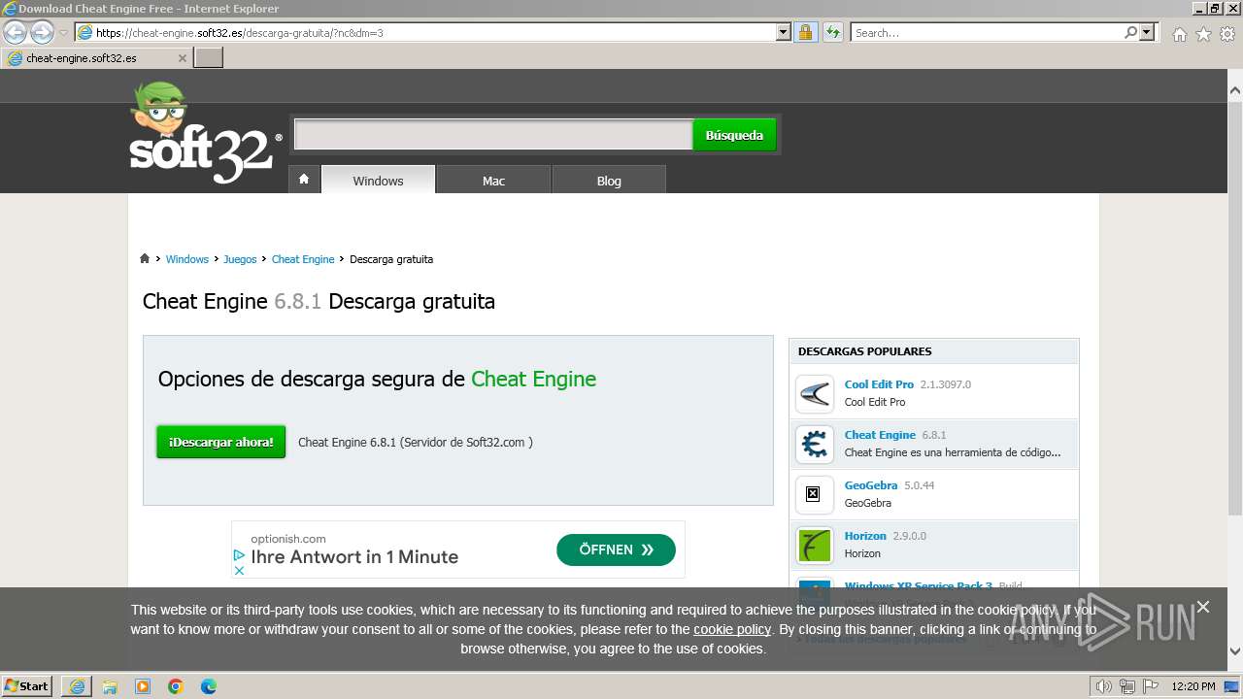Click the DESCARGAS POPULARES heading
This screenshot has width=1243, height=699.
click(864, 351)
